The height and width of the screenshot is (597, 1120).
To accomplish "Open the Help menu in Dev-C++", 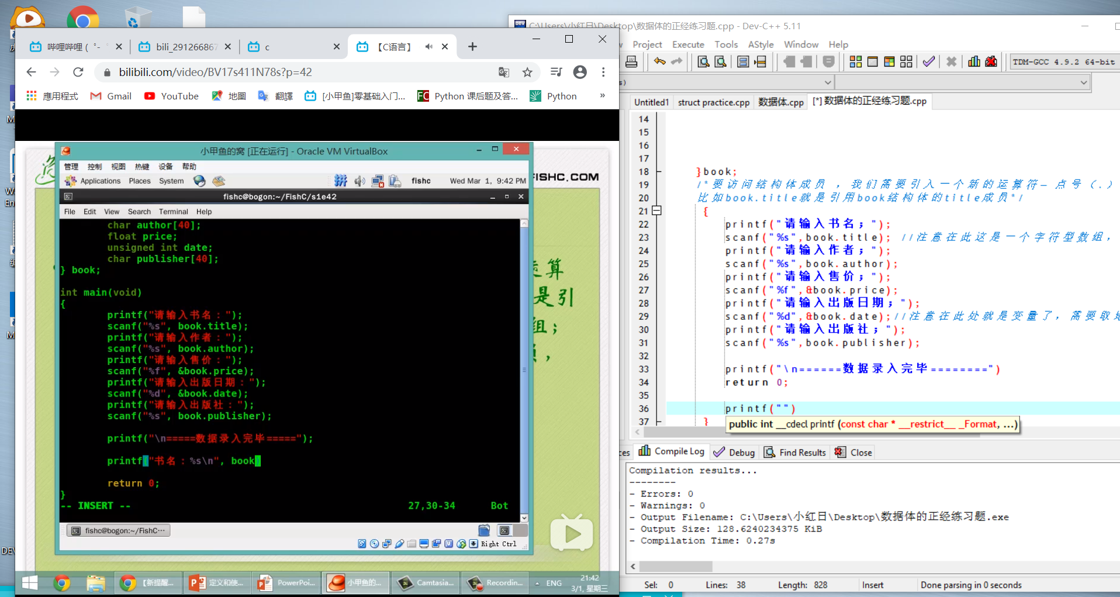I will pos(838,44).
